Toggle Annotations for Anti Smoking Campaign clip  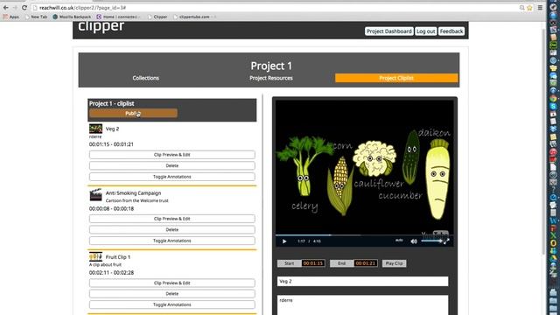[172, 241]
